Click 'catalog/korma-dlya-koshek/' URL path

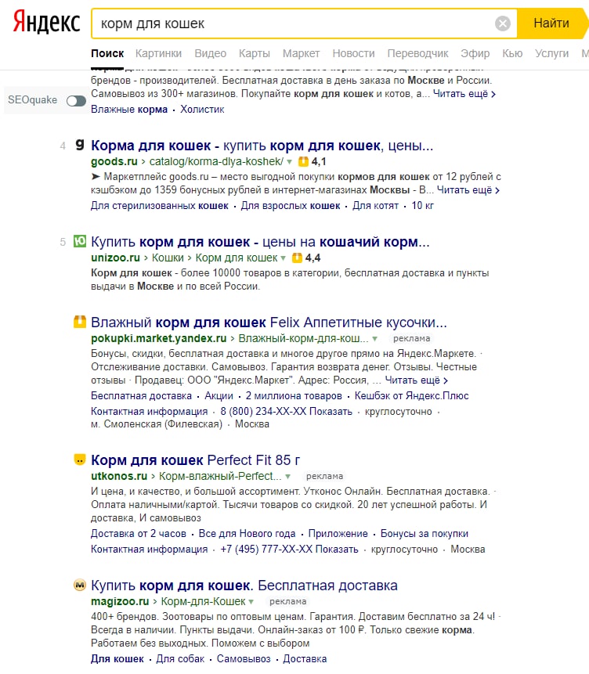216,161
